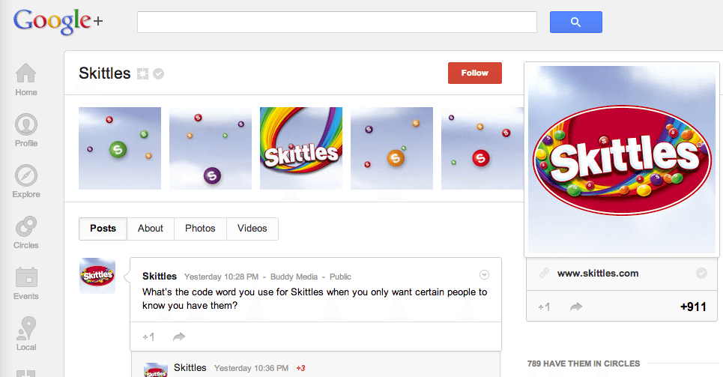Click +1 on the Skittles page card

[545, 307]
